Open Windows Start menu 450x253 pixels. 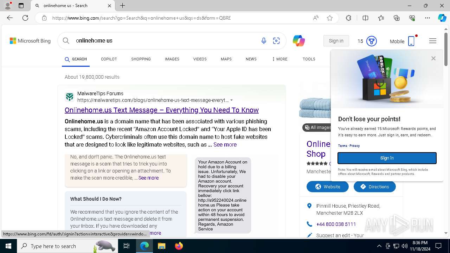pos(8,246)
